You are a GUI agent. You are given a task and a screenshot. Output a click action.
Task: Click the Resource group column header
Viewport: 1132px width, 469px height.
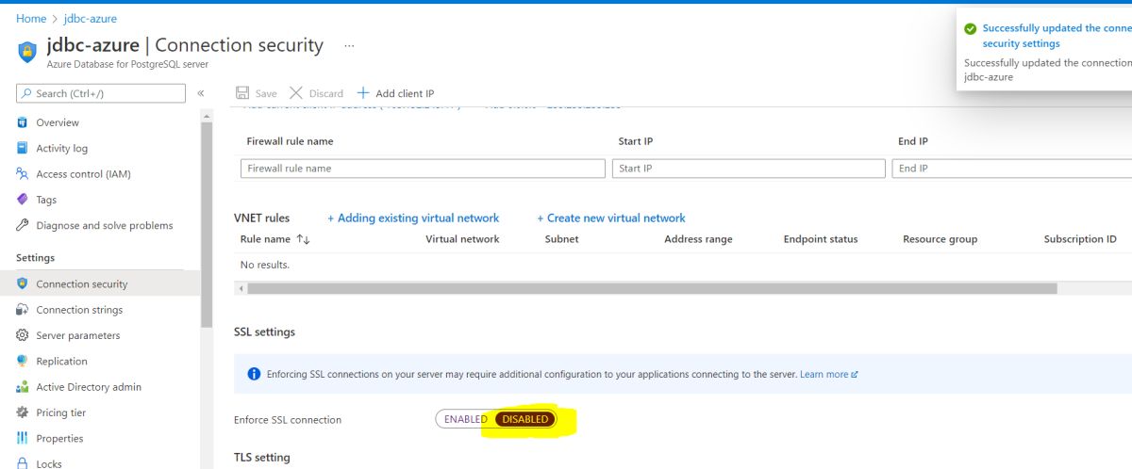[x=940, y=239]
